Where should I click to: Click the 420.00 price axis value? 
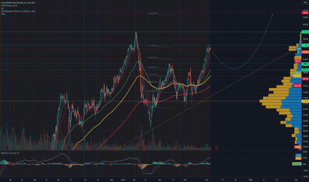[306, 17]
